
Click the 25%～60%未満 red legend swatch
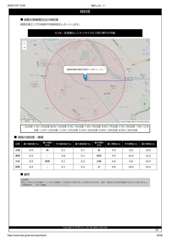pos(119,130)
